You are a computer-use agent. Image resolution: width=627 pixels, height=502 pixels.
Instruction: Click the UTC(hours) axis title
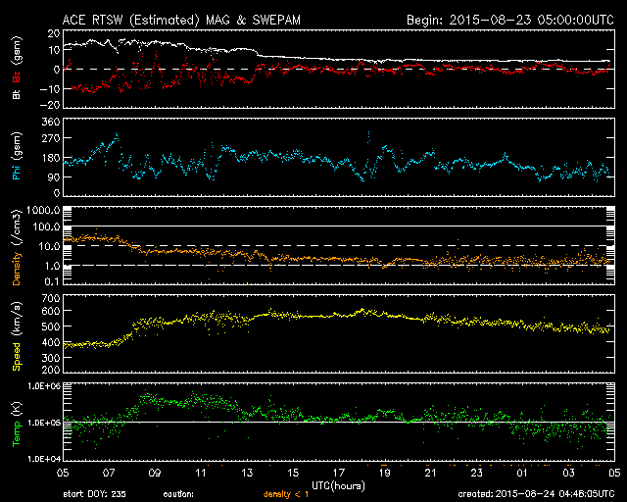338,486
